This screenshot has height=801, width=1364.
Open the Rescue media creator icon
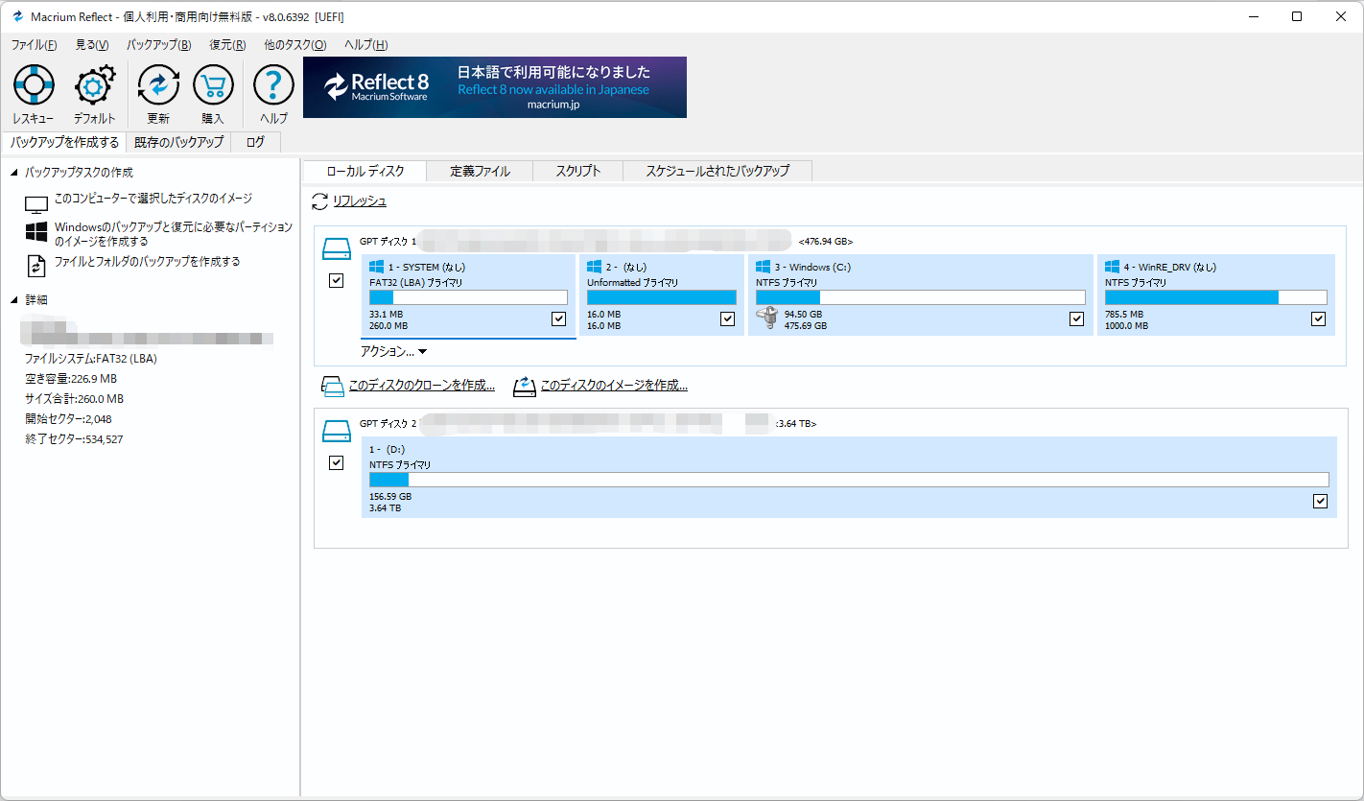[x=34, y=85]
